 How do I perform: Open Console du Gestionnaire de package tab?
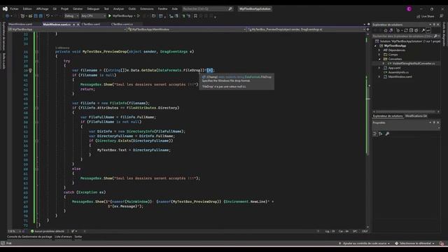(x=29, y=237)
